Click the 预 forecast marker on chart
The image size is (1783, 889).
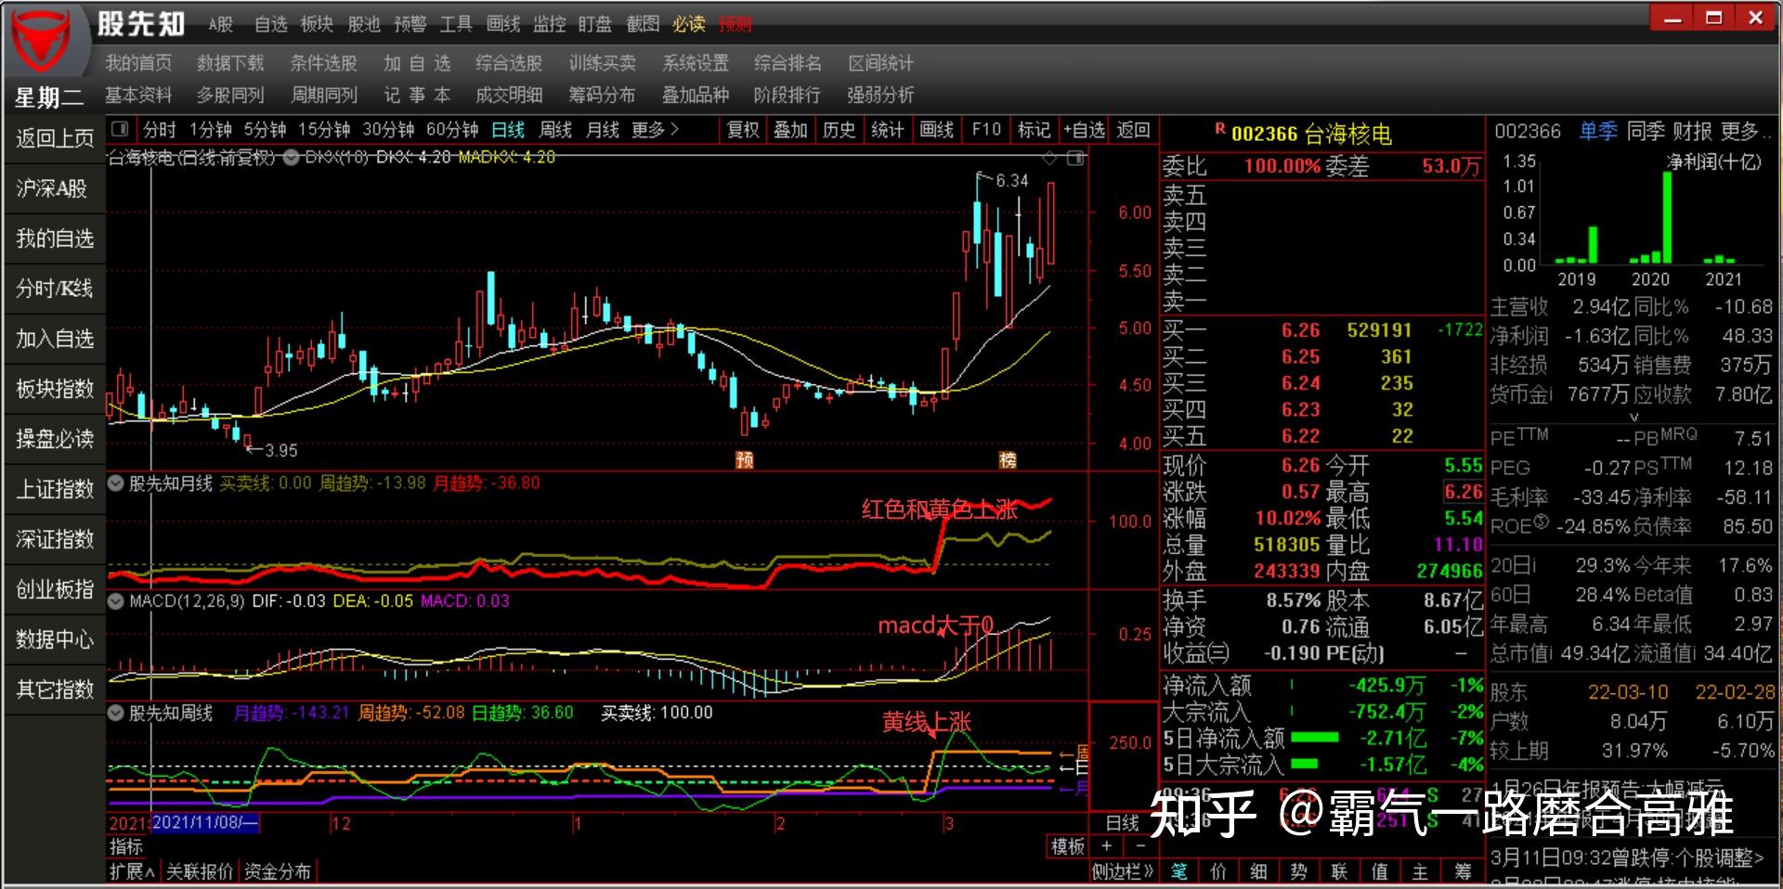point(744,459)
